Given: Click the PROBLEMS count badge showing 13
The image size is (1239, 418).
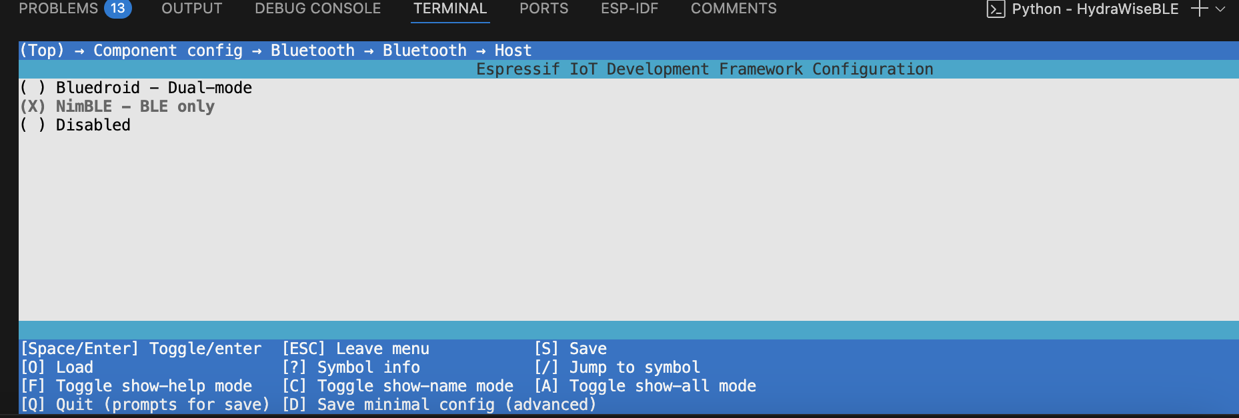Looking at the screenshot, I should point(117,8).
